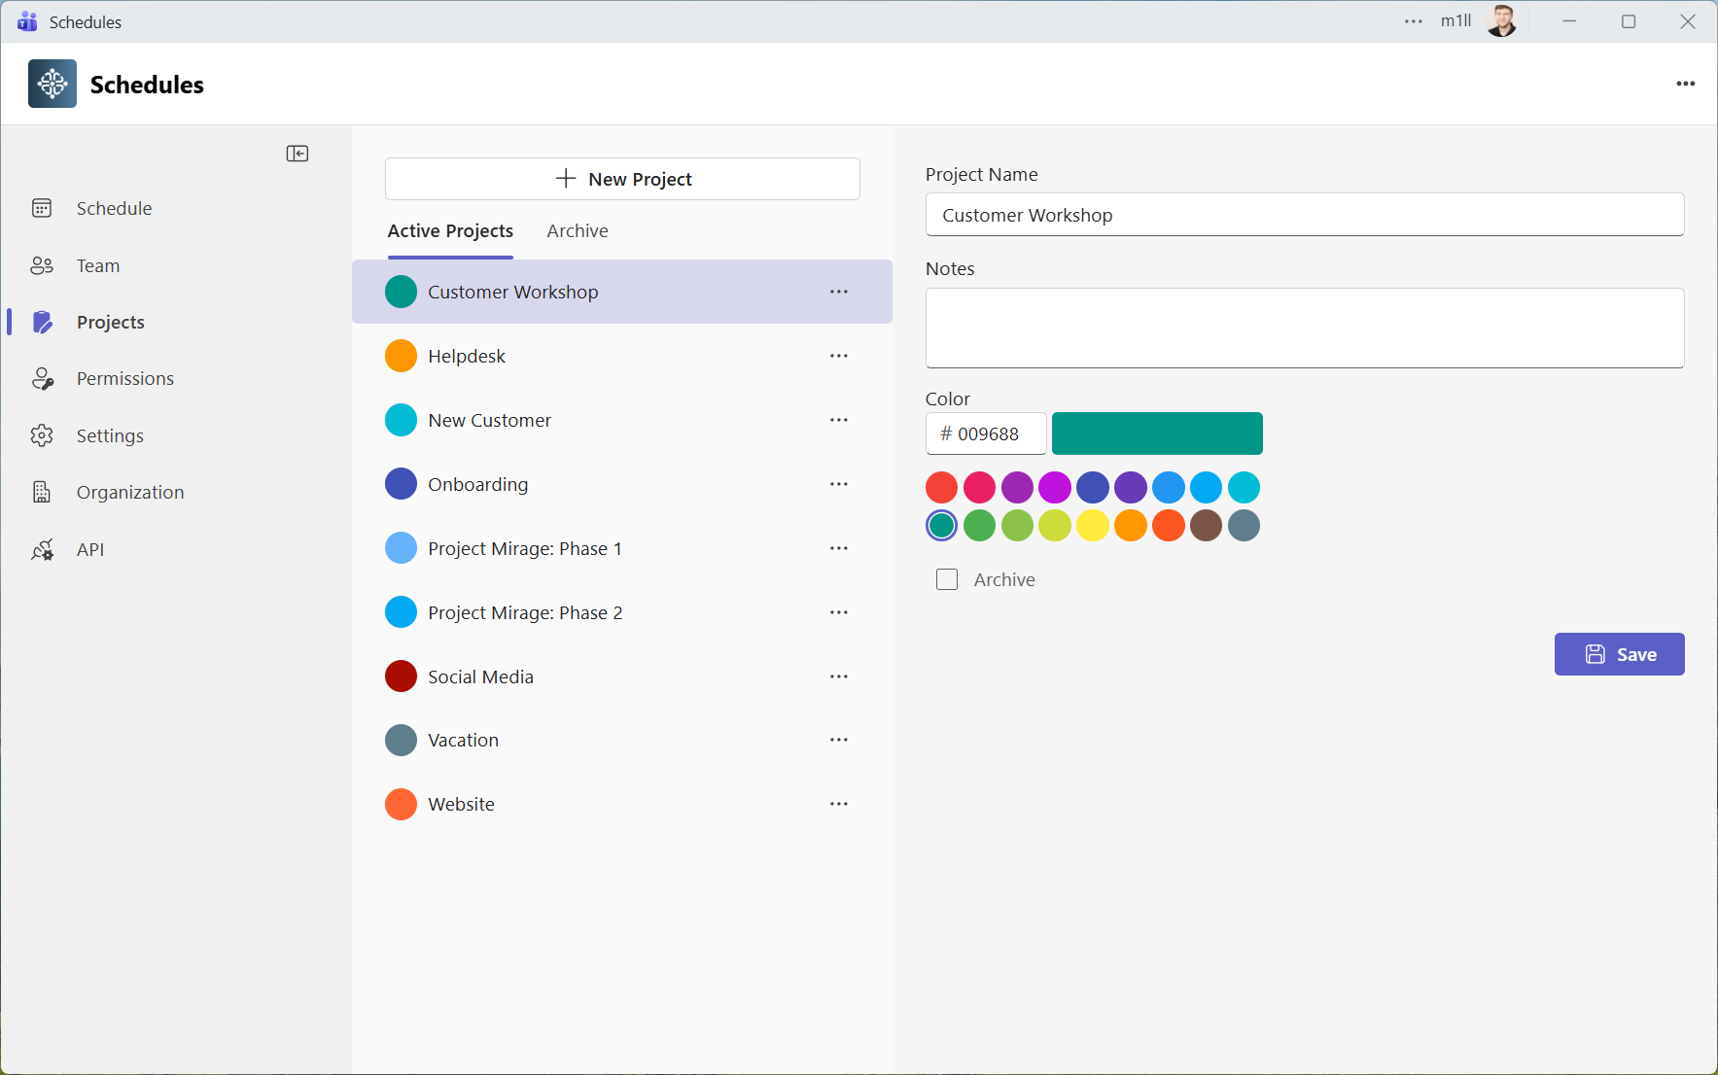Open the Schedule calendar icon

point(42,208)
